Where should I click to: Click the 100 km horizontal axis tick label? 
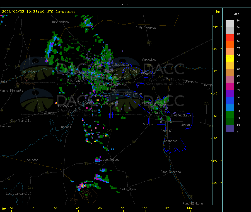click(x=144, y=208)
